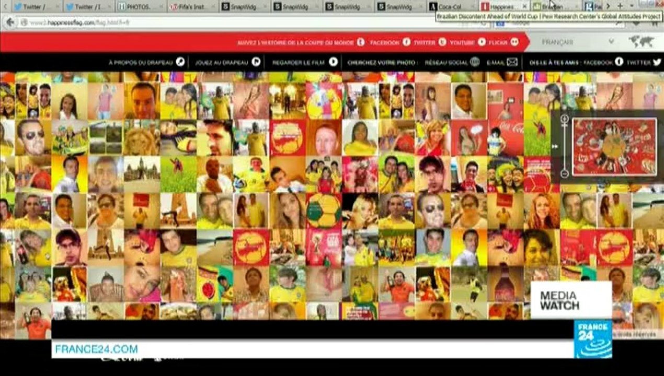Viewport: 664px width, 376px height.
Task: Click the Facebook icon in the red bar
Action: coord(406,42)
